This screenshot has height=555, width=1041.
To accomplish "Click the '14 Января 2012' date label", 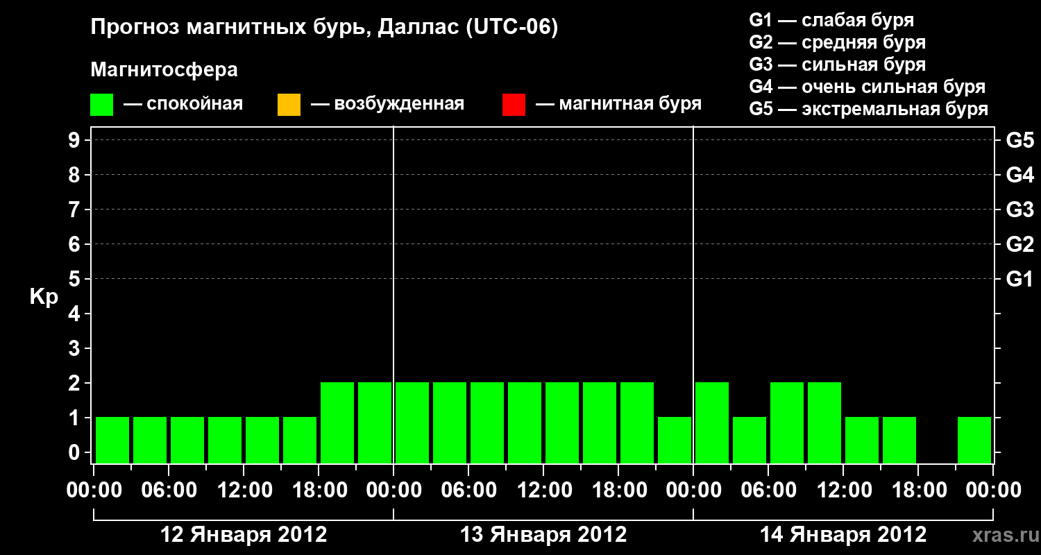I will [x=843, y=535].
